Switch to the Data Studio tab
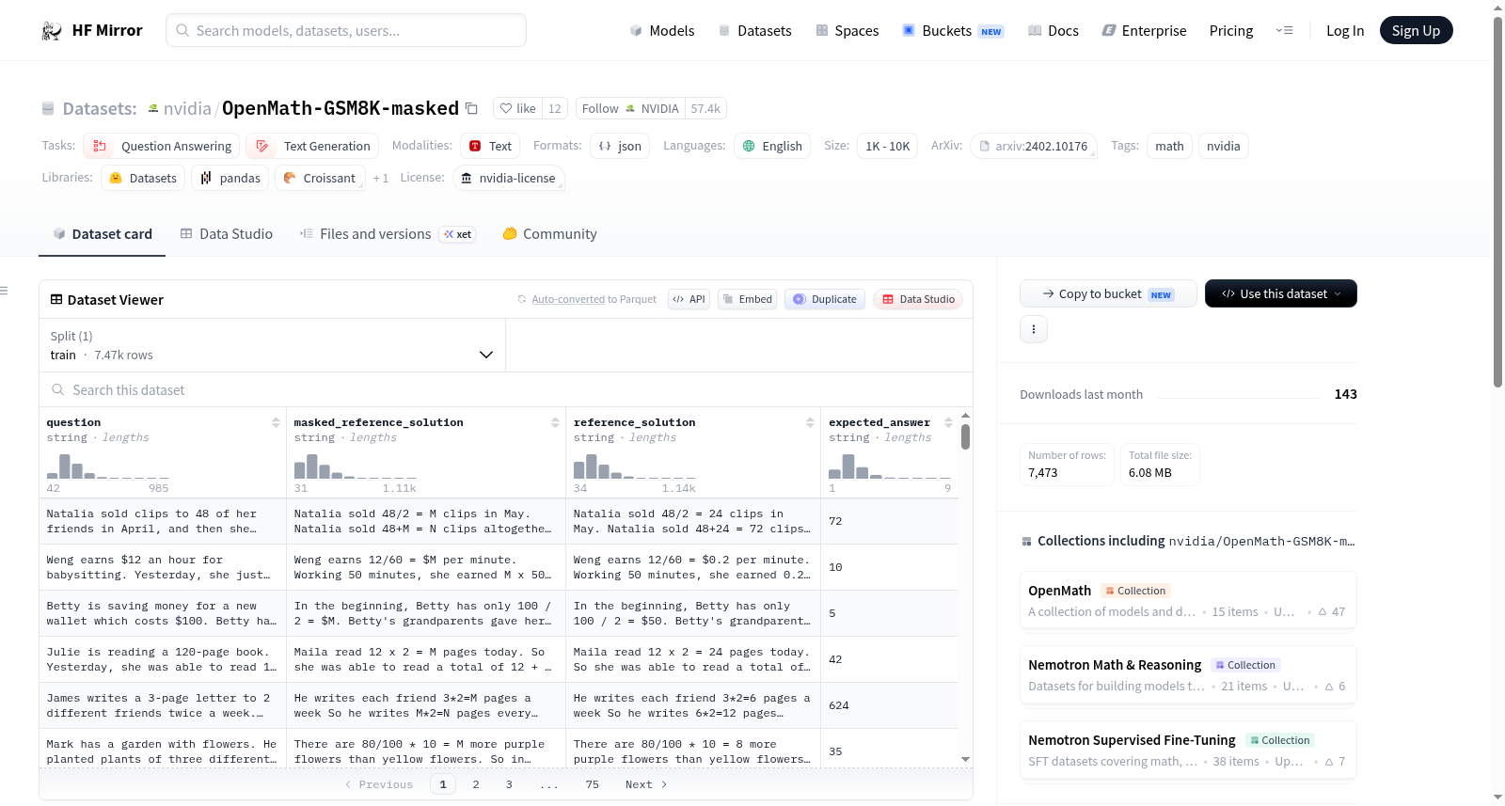The width and height of the screenshot is (1505, 806). [227, 234]
